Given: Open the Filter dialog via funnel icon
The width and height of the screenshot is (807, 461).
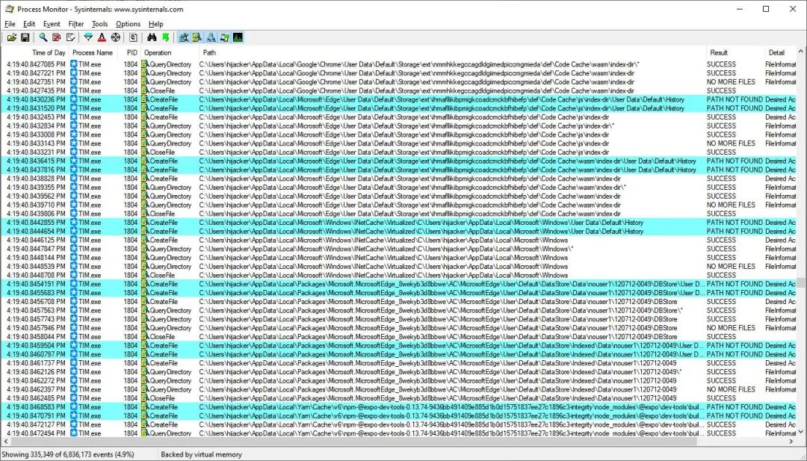Looking at the screenshot, I should [x=88, y=37].
